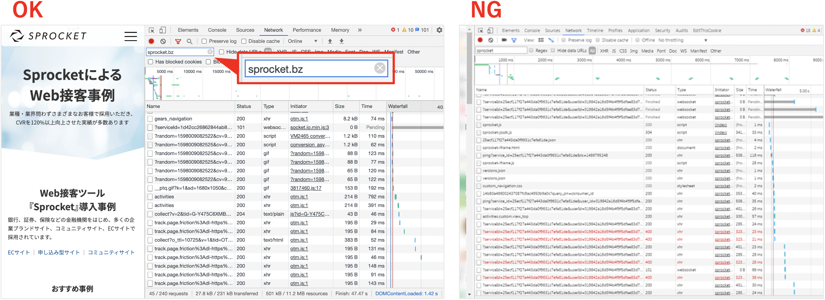This screenshot has height=300, width=825.
Task: Click the inspect element icon in OK panel
Action: [152, 30]
